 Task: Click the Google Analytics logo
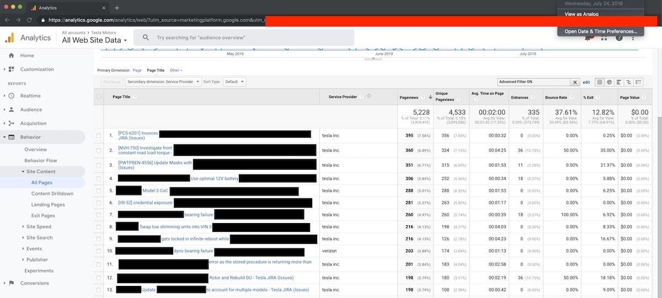(10, 37)
